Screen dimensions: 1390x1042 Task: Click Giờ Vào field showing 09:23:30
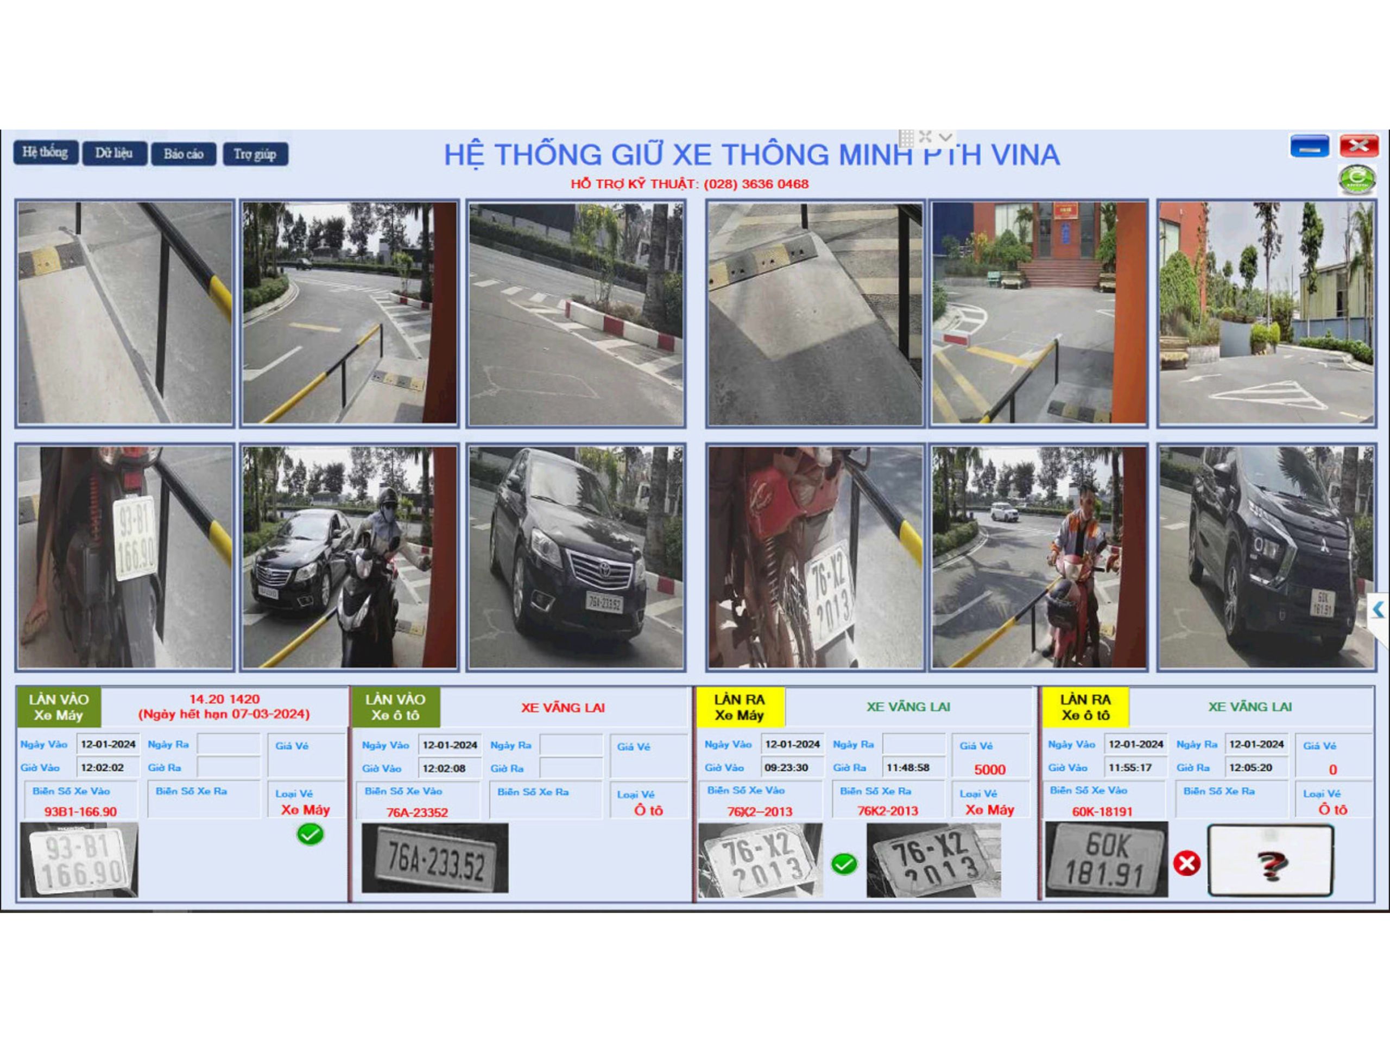click(x=792, y=767)
